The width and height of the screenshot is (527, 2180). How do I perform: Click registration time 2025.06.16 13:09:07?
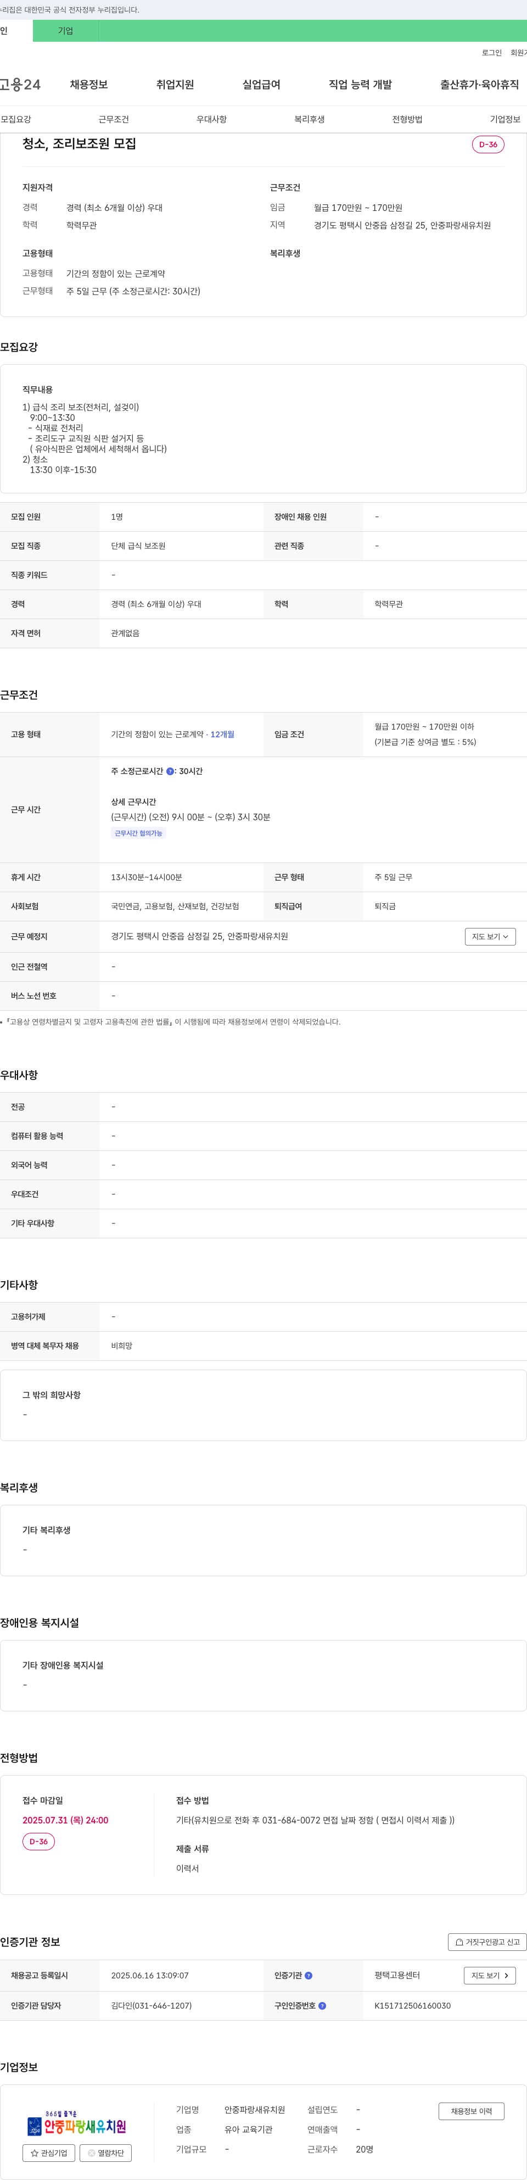point(150,1975)
